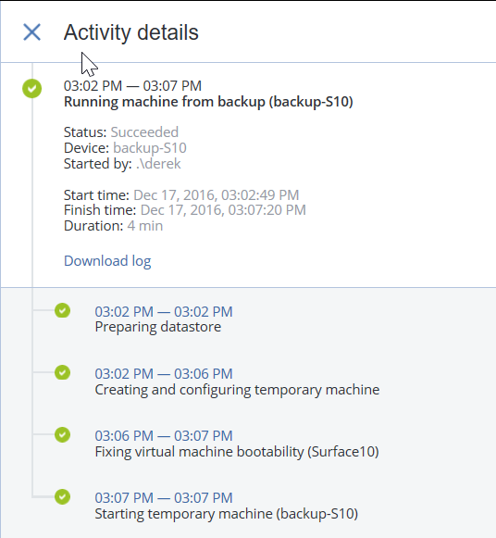Click the Start time: label
496x538 pixels.
(x=96, y=194)
